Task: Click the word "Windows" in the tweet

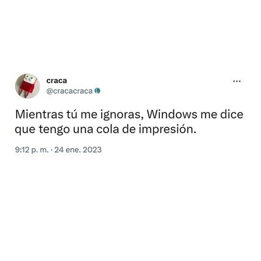Action: (x=172, y=115)
